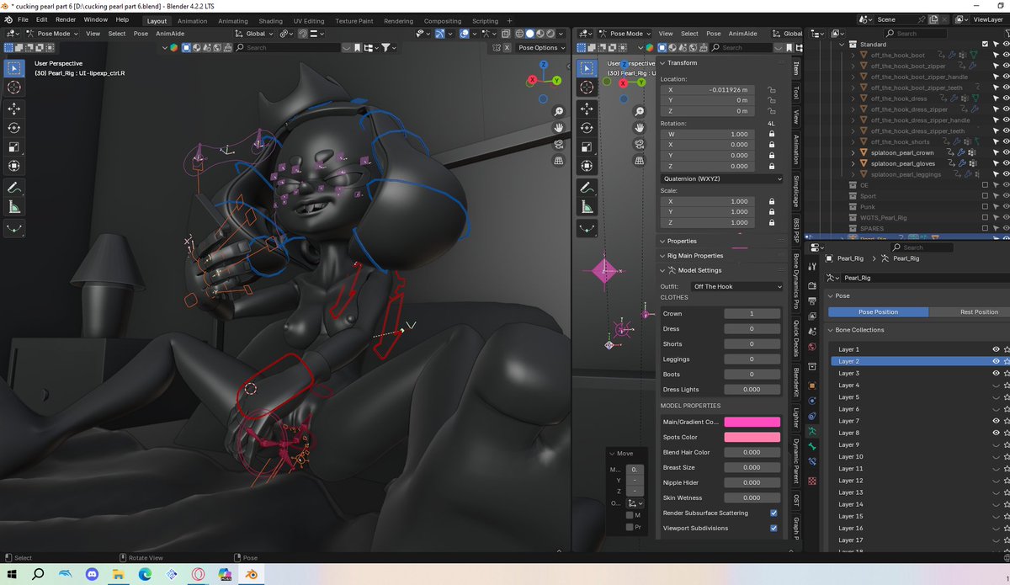Open the Render properties tab icon
The image size is (1010, 585).
click(x=812, y=285)
